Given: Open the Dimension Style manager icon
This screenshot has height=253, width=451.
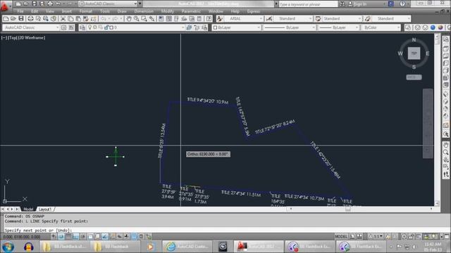Looking at the screenshot, I should 269,19.
